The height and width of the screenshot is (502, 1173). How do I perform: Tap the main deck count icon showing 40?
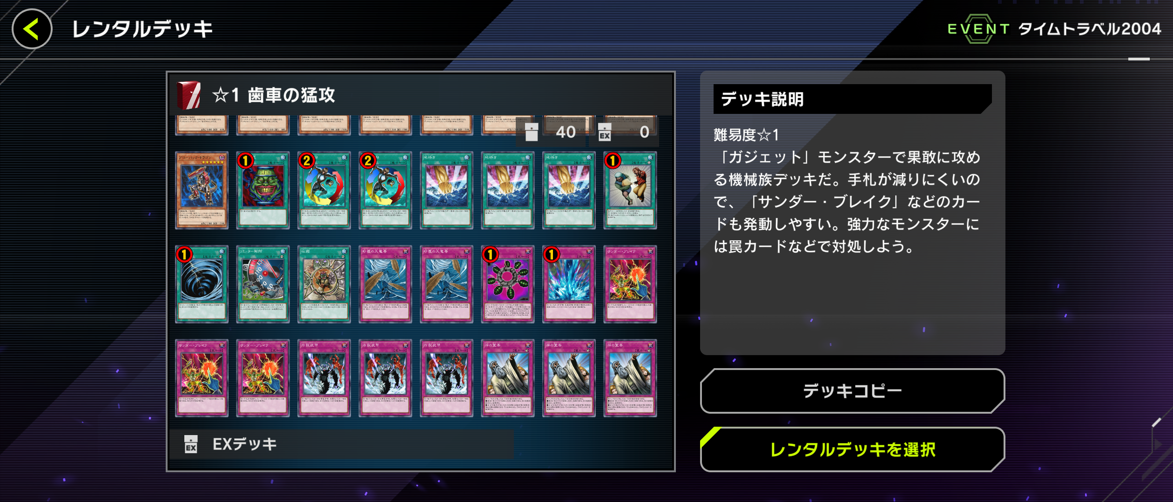click(531, 132)
